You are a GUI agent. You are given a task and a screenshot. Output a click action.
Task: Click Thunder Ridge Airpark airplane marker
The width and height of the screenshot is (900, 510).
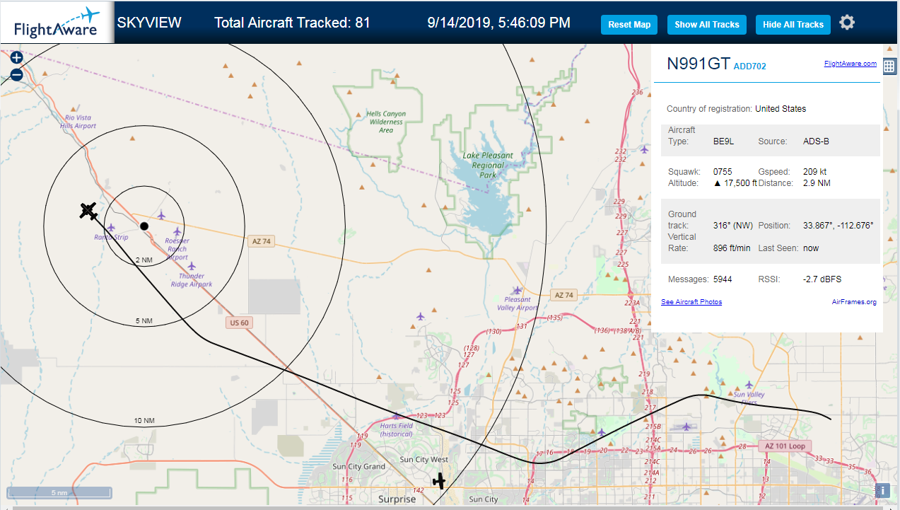click(x=192, y=266)
